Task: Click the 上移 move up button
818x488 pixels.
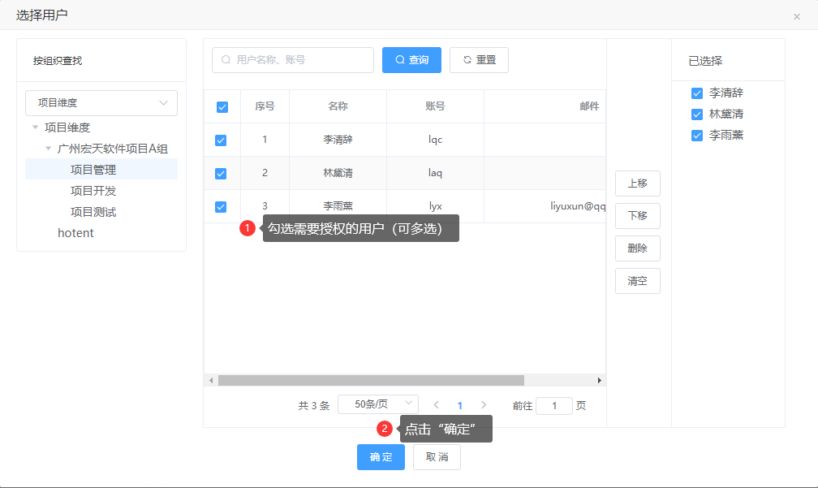Action: pyautogui.click(x=637, y=184)
